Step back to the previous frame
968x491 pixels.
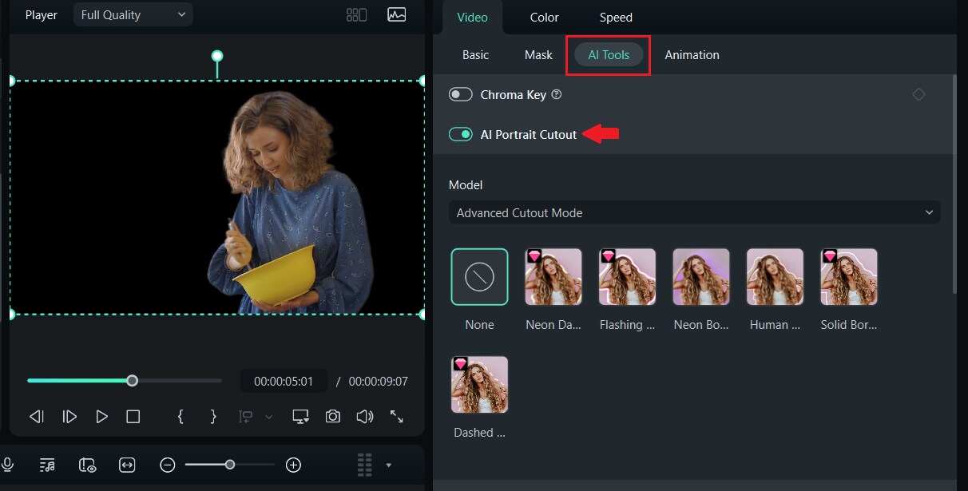(x=36, y=416)
